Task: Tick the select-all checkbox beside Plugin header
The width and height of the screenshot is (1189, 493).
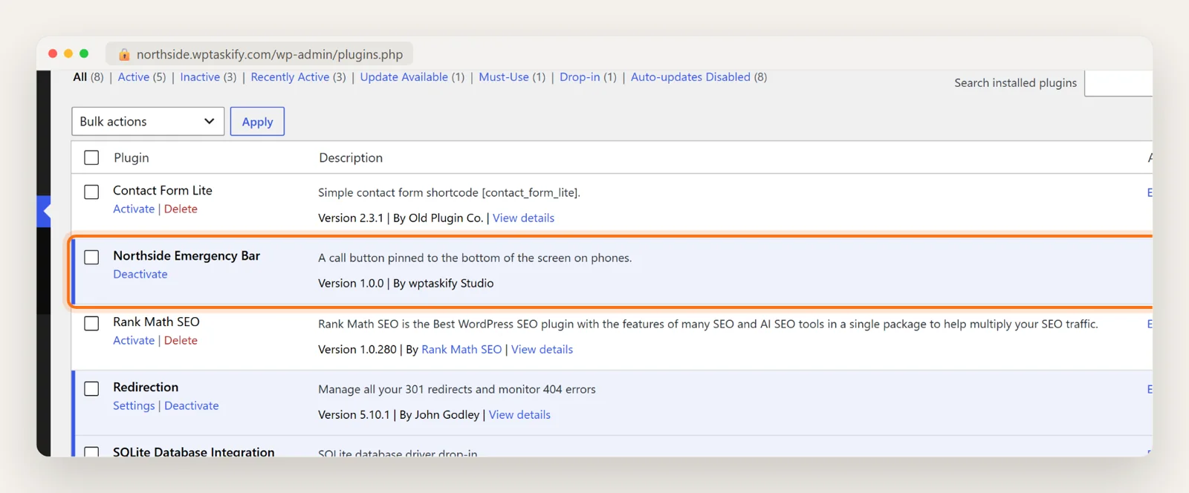Action: 91,157
